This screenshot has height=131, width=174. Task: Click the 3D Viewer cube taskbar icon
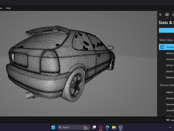120,127
